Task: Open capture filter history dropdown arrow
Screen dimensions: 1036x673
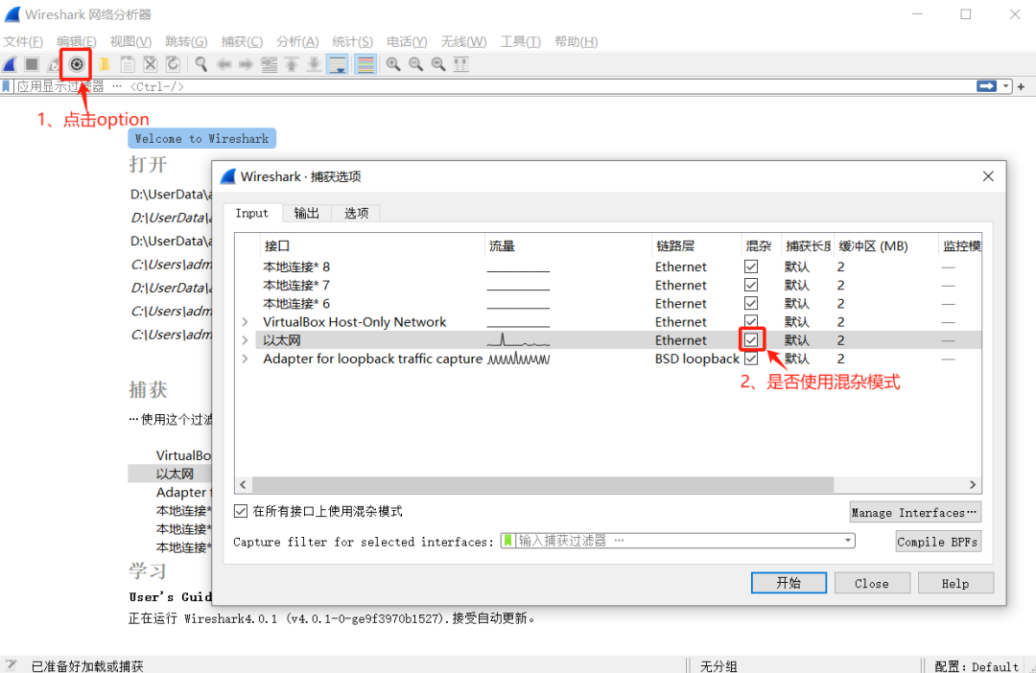Action: tap(848, 541)
